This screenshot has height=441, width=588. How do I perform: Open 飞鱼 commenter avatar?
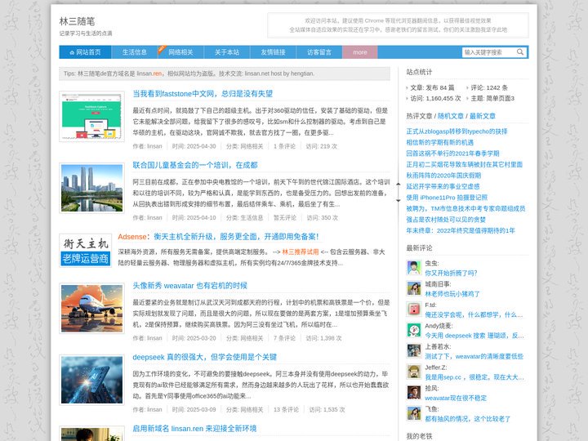[414, 413]
